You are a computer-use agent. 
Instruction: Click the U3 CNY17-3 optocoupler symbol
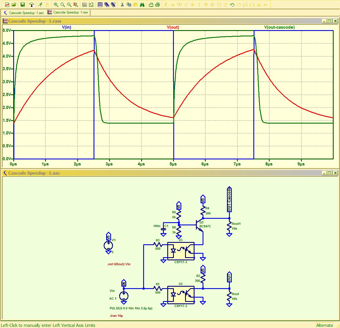click(x=181, y=251)
